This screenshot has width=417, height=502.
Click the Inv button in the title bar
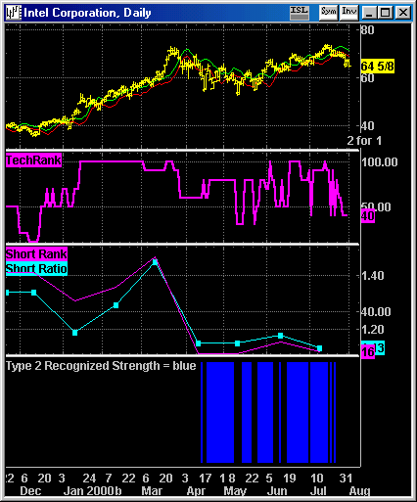[348, 13]
